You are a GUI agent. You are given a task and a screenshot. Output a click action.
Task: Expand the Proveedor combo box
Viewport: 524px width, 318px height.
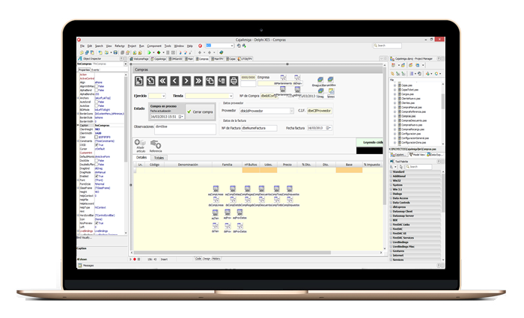[292, 111]
